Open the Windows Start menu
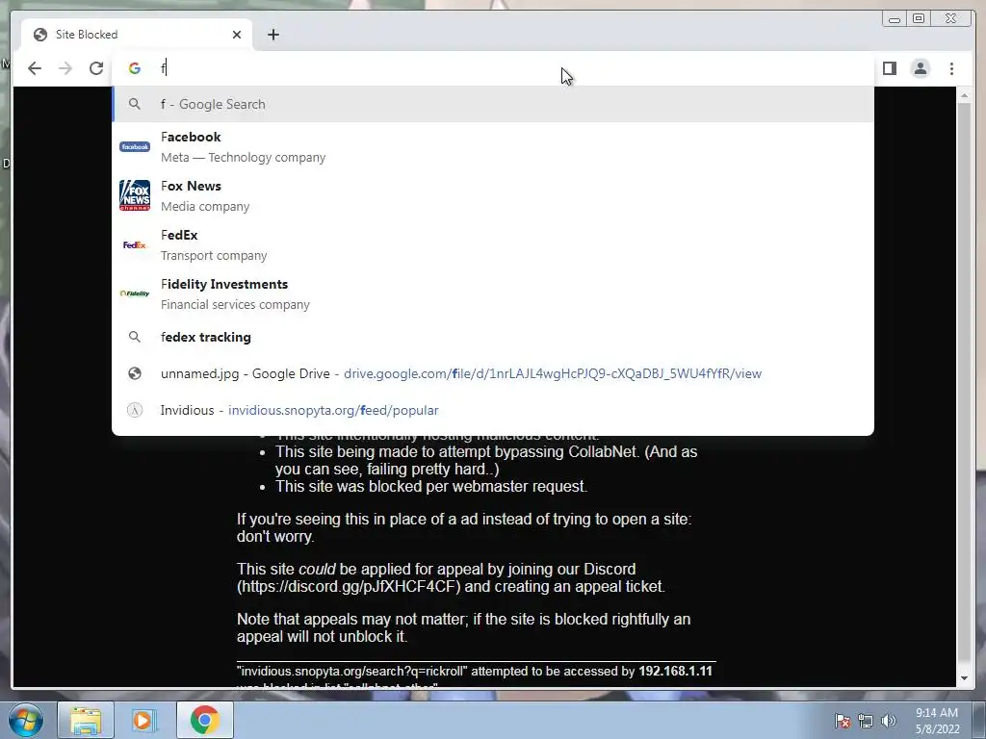The image size is (986, 739). click(25, 720)
